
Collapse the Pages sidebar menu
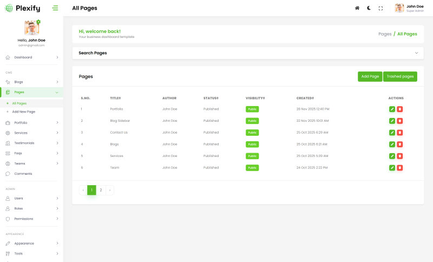31,93
